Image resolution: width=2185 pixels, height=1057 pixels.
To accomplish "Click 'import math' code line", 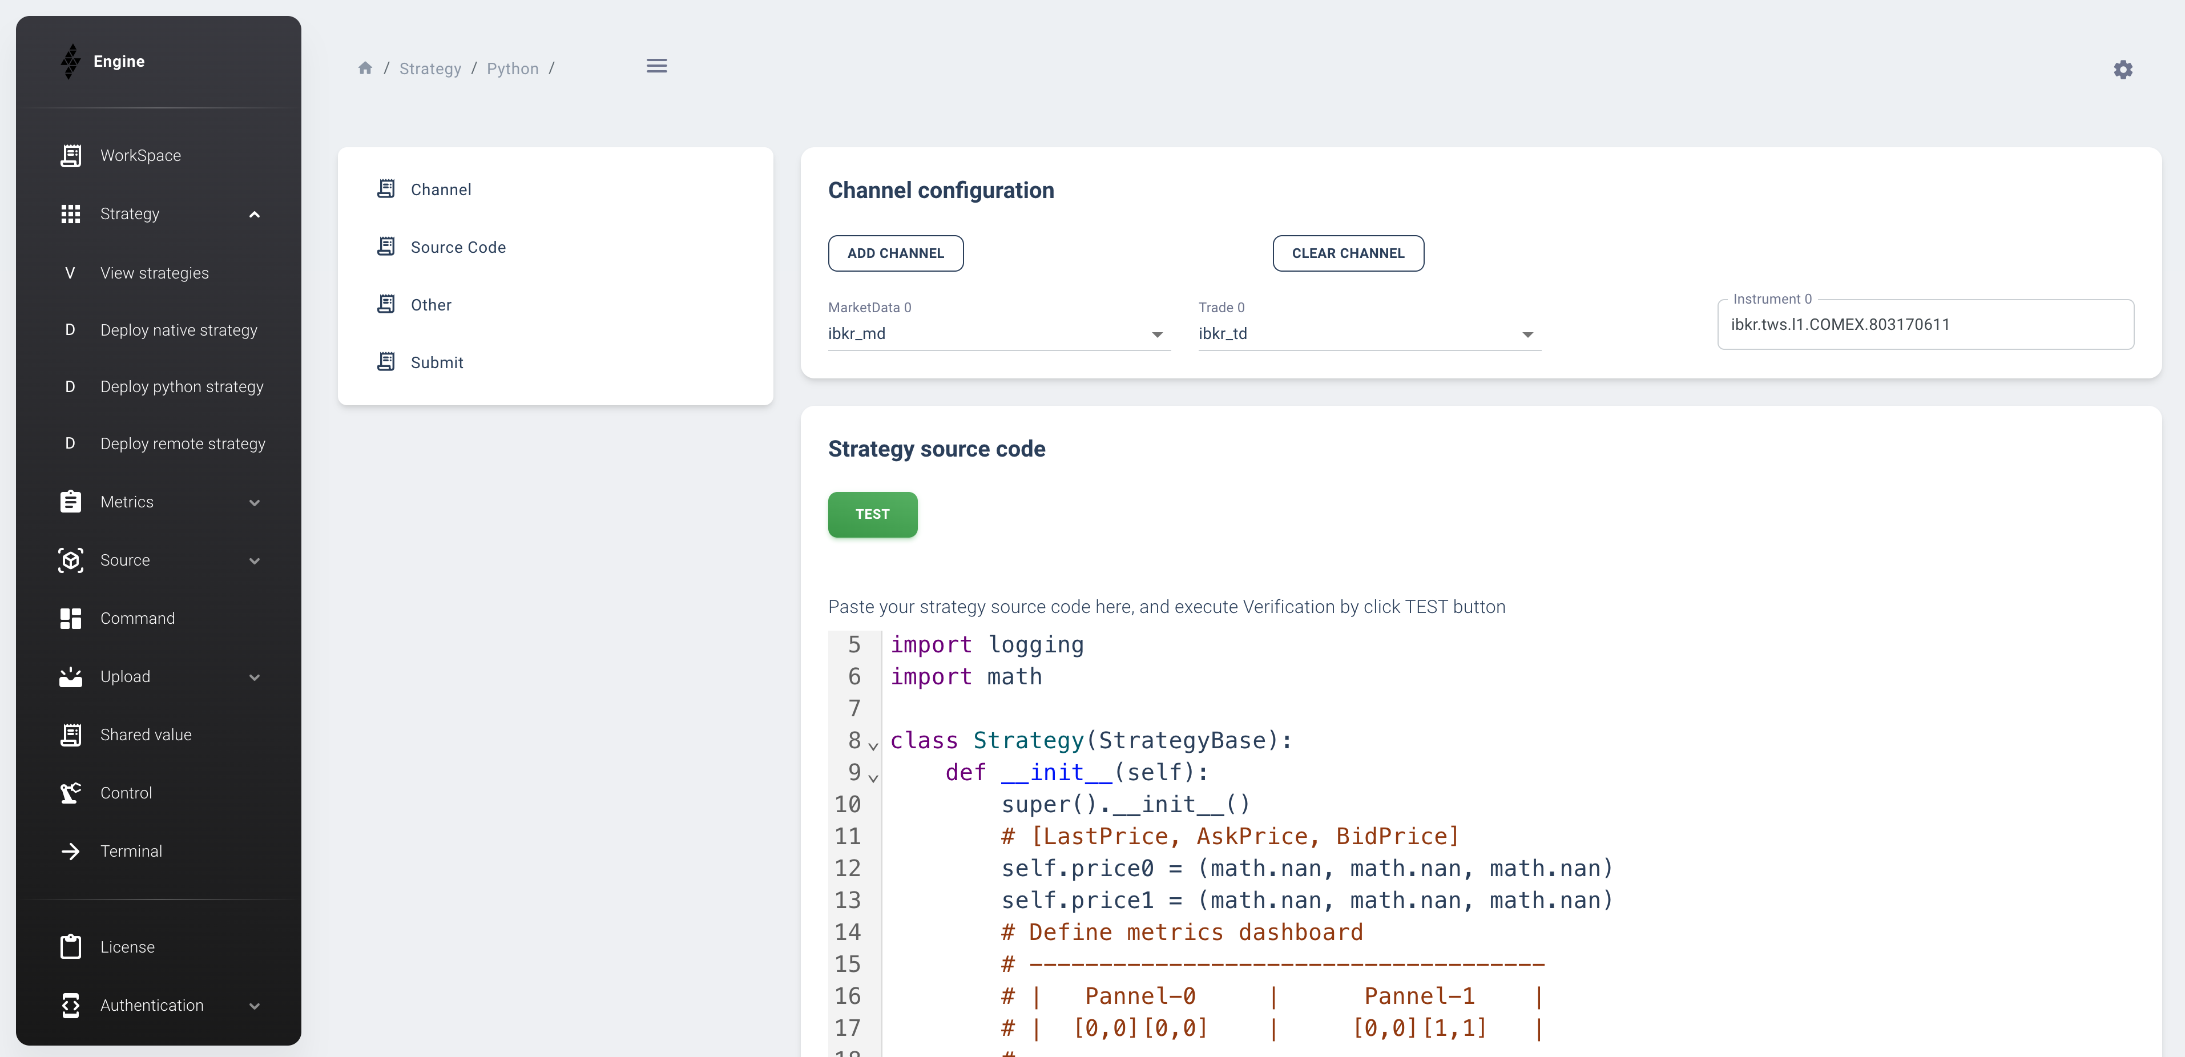I will tap(965, 676).
